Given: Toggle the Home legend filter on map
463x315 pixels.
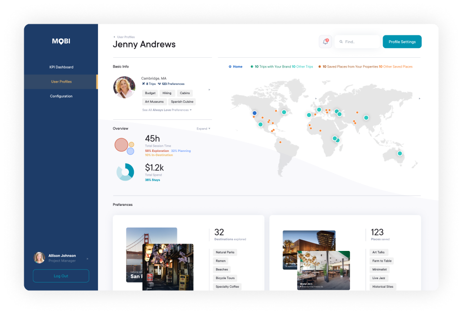Looking at the screenshot, I should (x=236, y=66).
